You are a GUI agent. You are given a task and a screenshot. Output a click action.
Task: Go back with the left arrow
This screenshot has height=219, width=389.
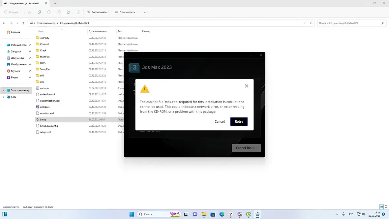pyautogui.click(x=4, y=23)
